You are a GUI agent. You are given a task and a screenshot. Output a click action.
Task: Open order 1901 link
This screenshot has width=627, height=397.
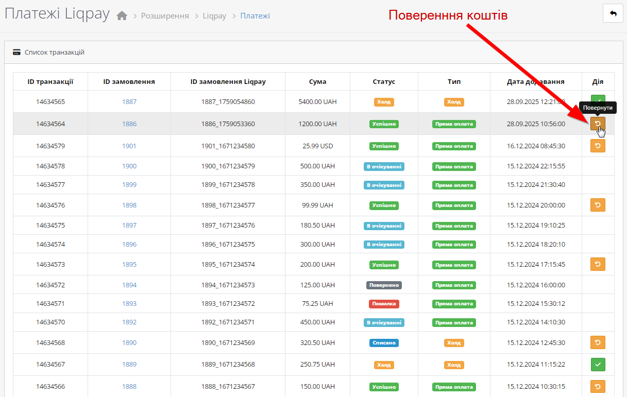pyautogui.click(x=129, y=146)
